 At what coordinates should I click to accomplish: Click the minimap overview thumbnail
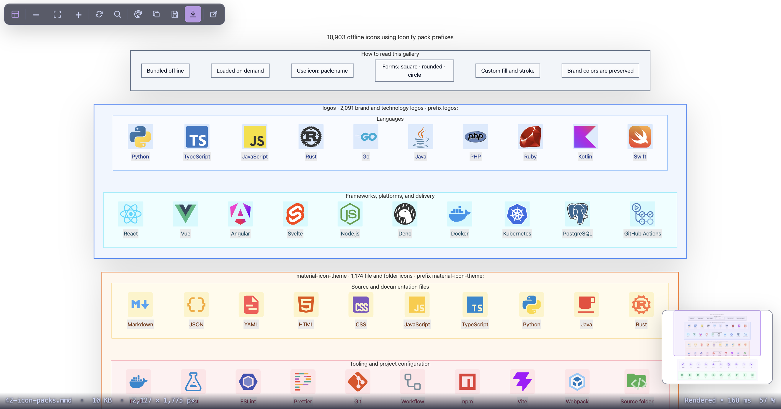[x=717, y=347]
